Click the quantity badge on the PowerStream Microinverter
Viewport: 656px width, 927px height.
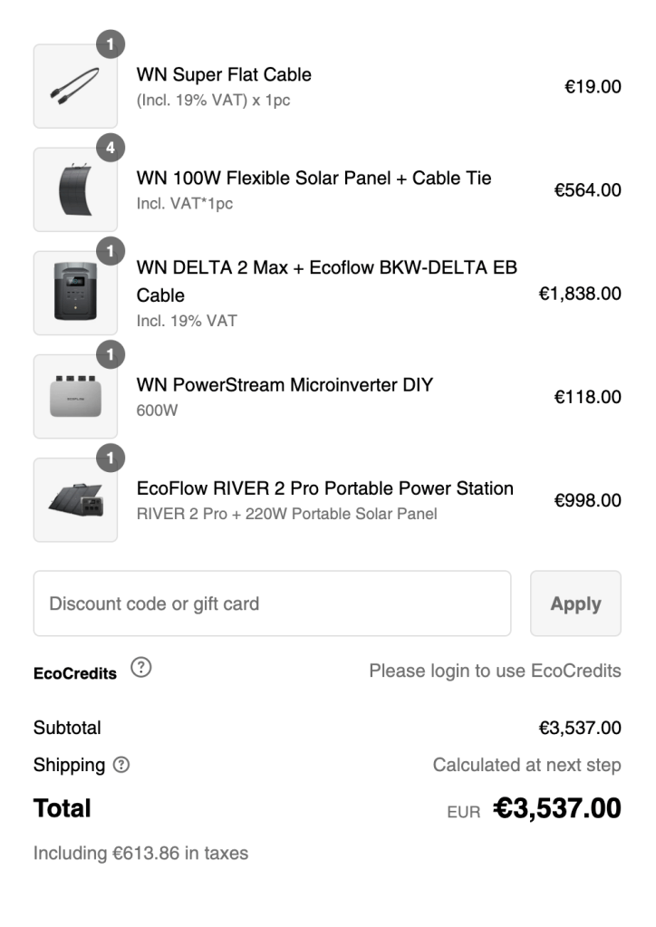111,354
